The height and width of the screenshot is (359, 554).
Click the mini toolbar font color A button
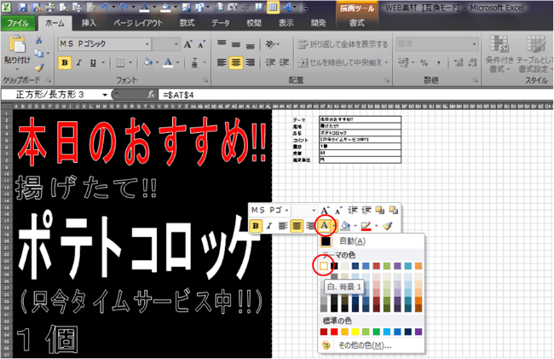pyautogui.click(x=324, y=225)
